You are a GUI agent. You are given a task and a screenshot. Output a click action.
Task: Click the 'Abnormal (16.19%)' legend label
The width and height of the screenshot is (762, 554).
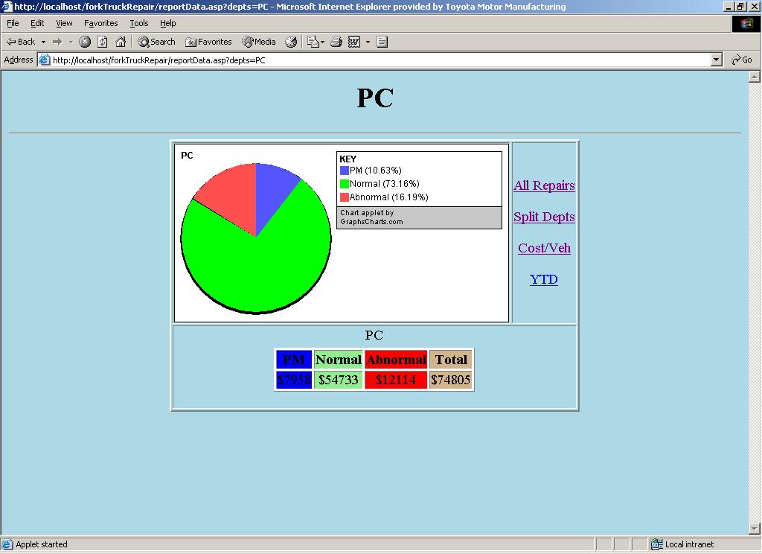point(388,197)
